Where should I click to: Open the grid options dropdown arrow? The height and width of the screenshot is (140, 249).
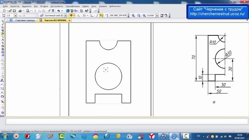(87, 16)
